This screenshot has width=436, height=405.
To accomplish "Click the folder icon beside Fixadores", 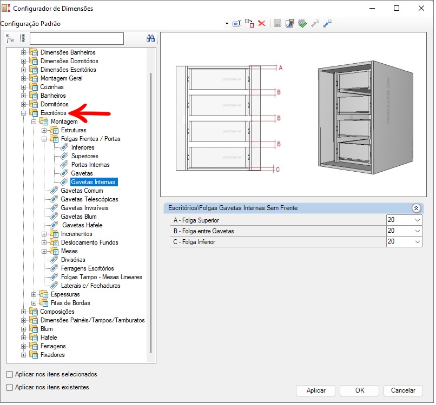I will (x=34, y=355).
